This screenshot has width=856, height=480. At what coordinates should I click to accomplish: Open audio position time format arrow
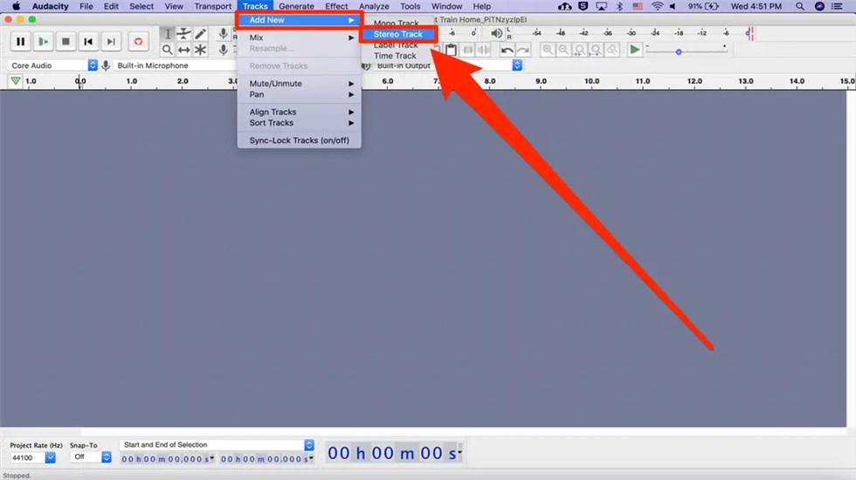459,452
